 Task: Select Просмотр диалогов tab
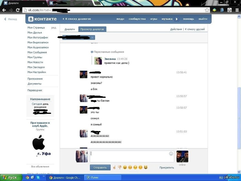coord(92,29)
